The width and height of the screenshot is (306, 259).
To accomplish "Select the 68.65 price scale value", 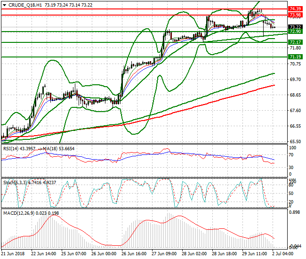I will tap(295, 95).
